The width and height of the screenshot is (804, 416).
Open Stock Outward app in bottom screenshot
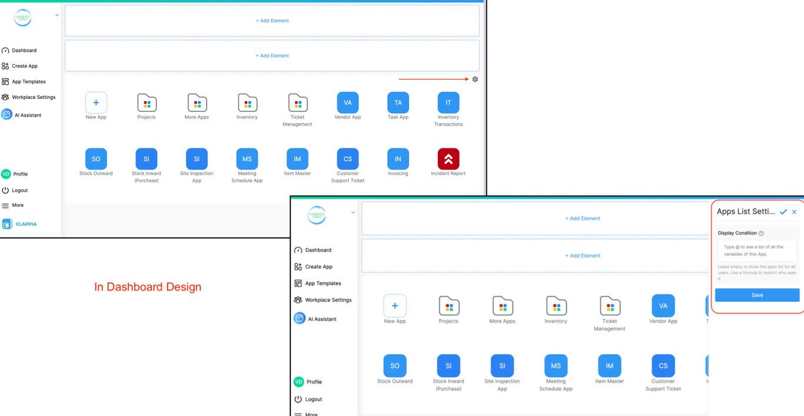pos(395,366)
